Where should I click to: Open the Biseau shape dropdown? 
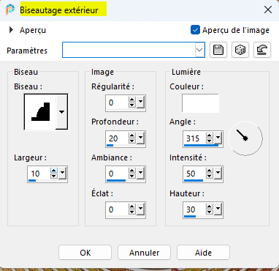(62, 112)
